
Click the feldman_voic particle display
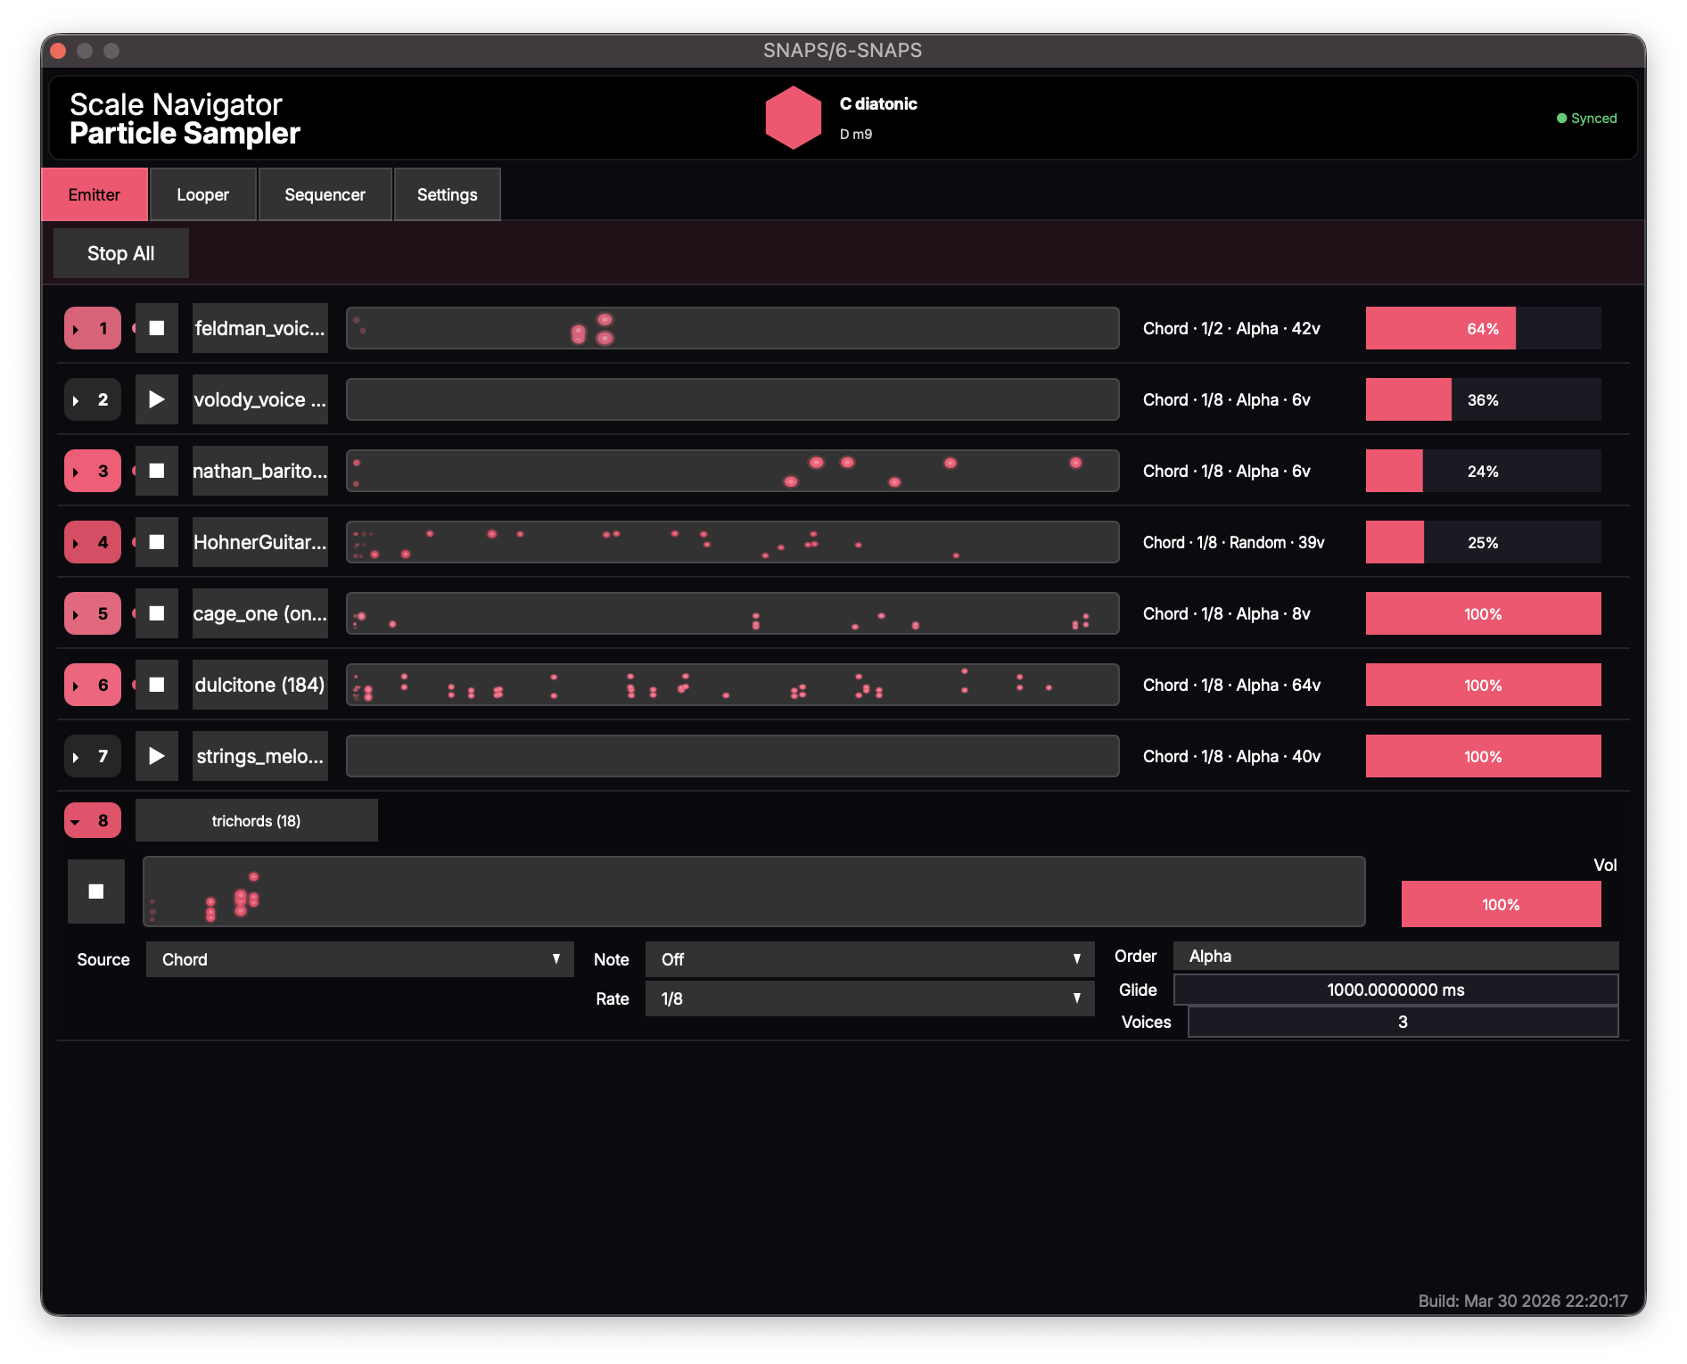click(733, 328)
